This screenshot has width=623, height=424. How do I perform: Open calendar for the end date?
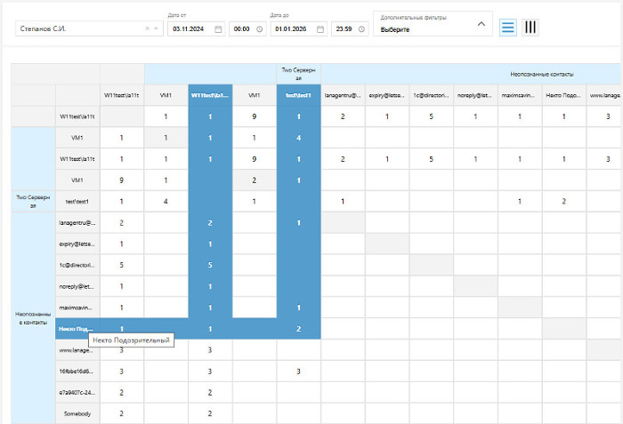(x=320, y=28)
